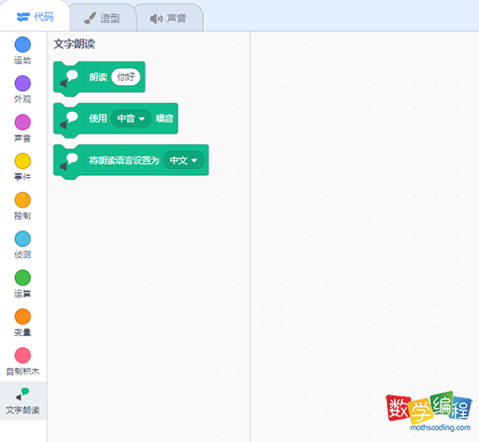Open the 中文 language dropdown
479x442 pixels.
click(183, 160)
